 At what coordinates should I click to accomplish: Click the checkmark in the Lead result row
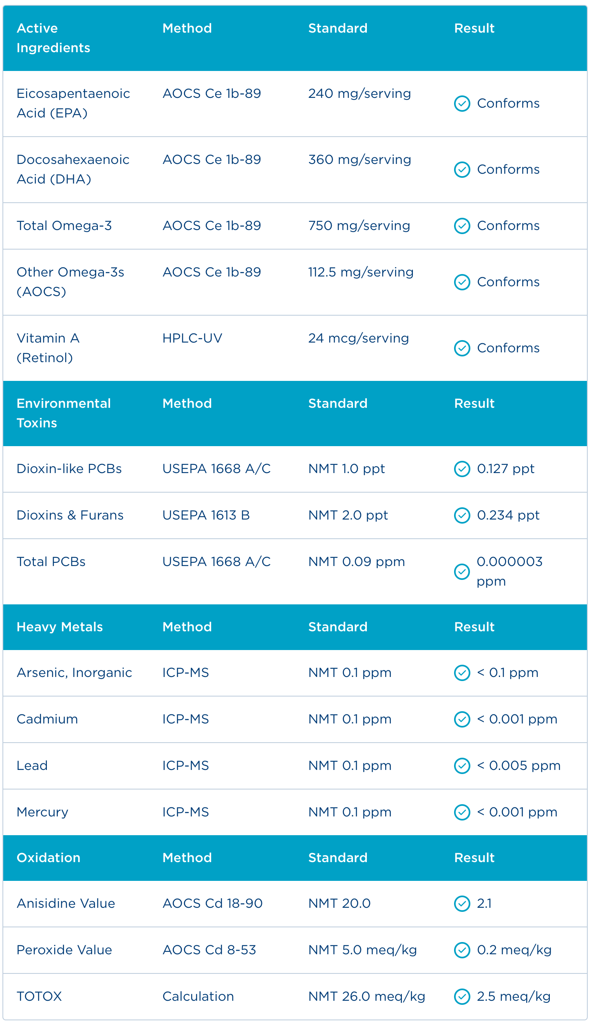462,766
